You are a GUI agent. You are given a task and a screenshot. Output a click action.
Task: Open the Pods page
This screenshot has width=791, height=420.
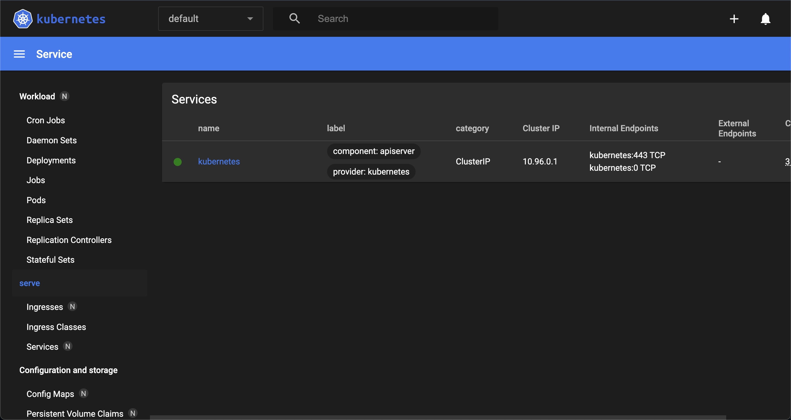(x=36, y=200)
